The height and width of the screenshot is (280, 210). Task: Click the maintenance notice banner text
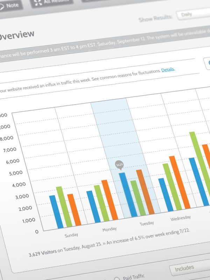click(105, 44)
